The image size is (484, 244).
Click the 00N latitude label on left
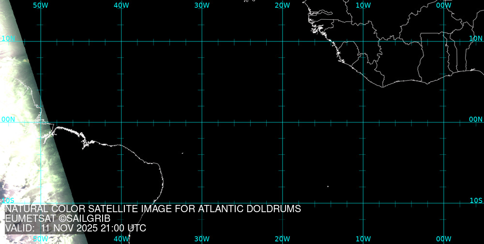(8, 119)
